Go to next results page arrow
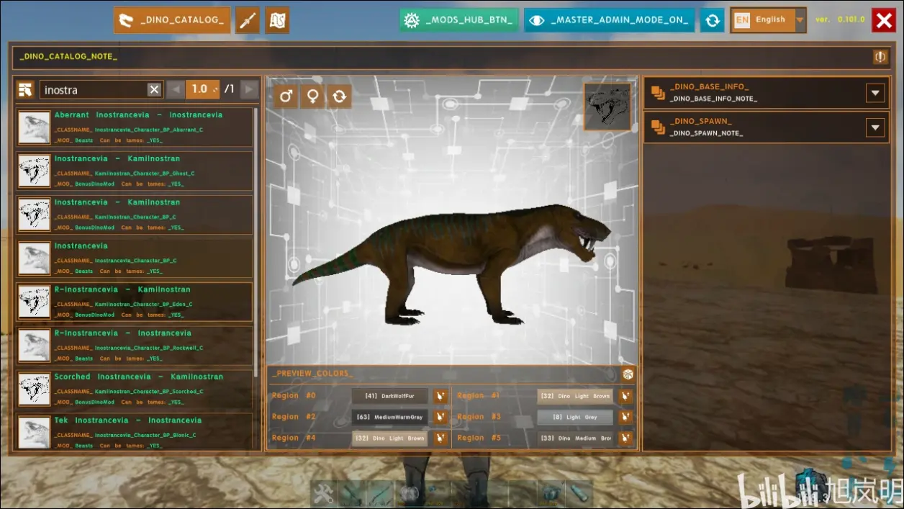The height and width of the screenshot is (509, 904). coord(249,89)
